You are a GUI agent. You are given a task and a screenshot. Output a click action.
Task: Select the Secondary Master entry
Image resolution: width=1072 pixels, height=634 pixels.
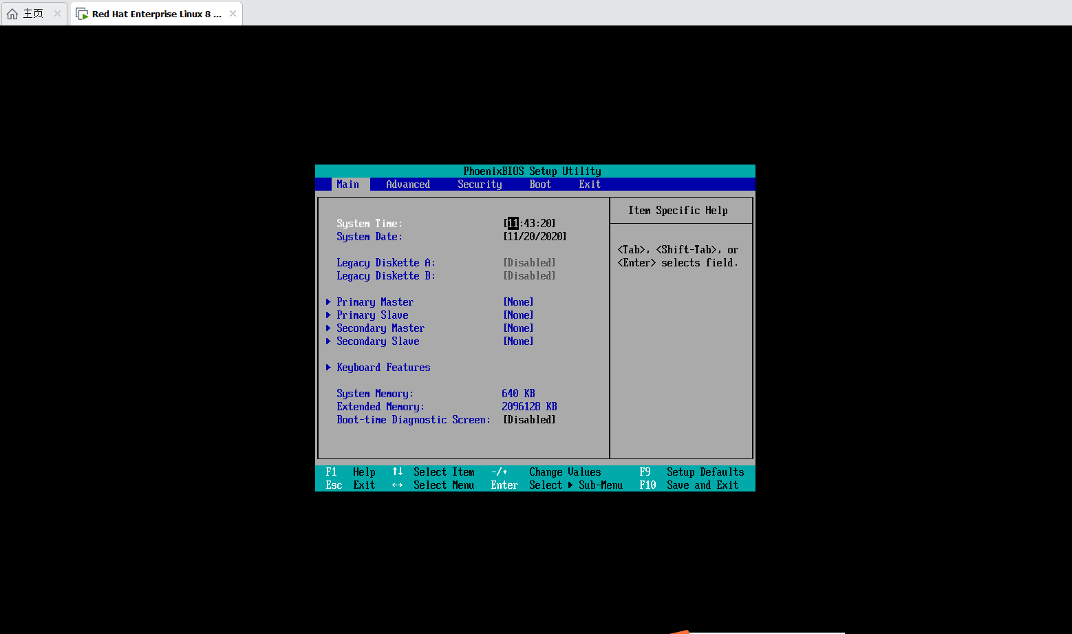pyautogui.click(x=380, y=328)
